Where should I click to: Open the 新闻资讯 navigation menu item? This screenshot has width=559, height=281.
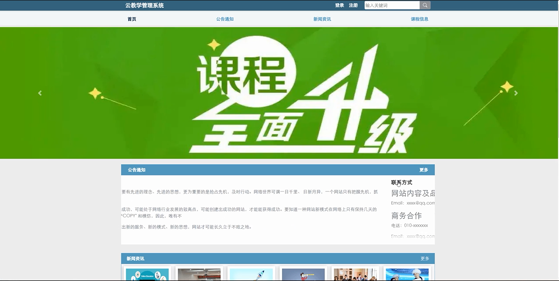[x=322, y=19]
